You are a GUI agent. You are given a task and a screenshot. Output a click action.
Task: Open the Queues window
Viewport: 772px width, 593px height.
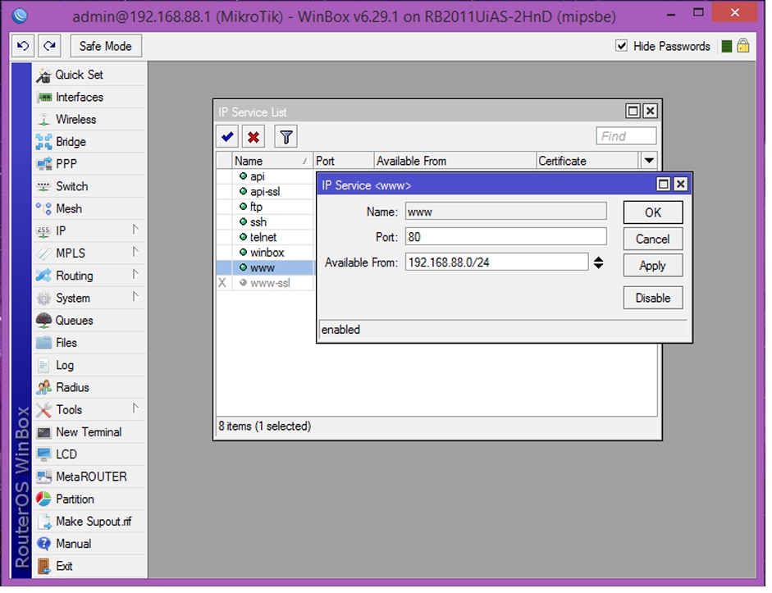tap(90, 321)
